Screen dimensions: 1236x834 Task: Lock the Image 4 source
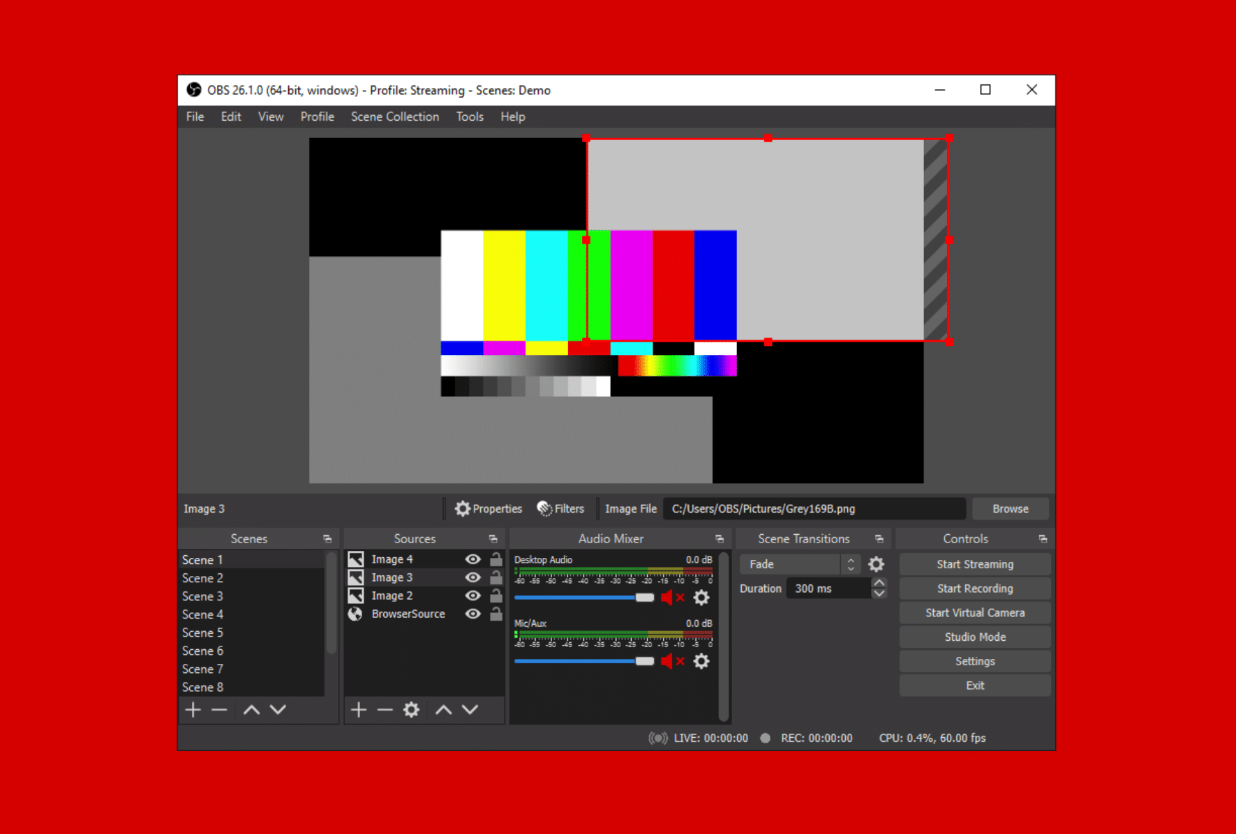tap(496, 559)
